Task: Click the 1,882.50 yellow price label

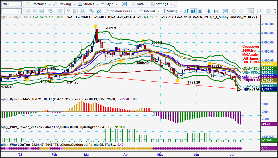Action: (269, 64)
